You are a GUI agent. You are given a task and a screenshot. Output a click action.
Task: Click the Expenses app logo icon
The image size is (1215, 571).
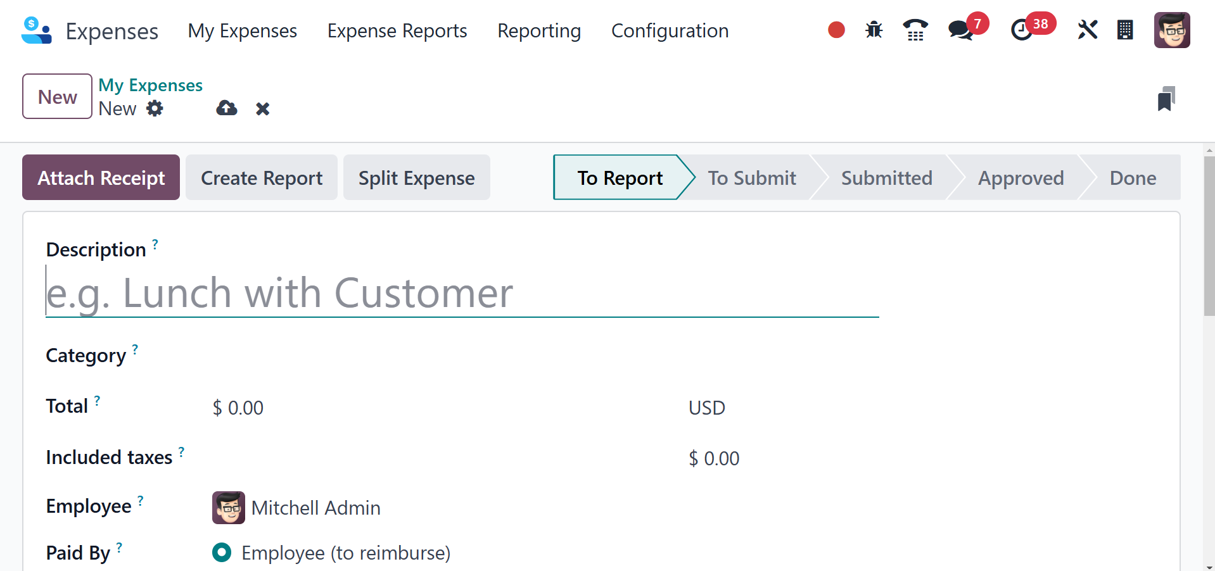coord(36,30)
